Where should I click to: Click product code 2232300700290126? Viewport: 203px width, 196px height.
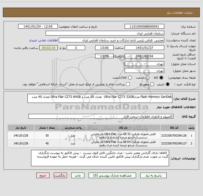pos(174,135)
